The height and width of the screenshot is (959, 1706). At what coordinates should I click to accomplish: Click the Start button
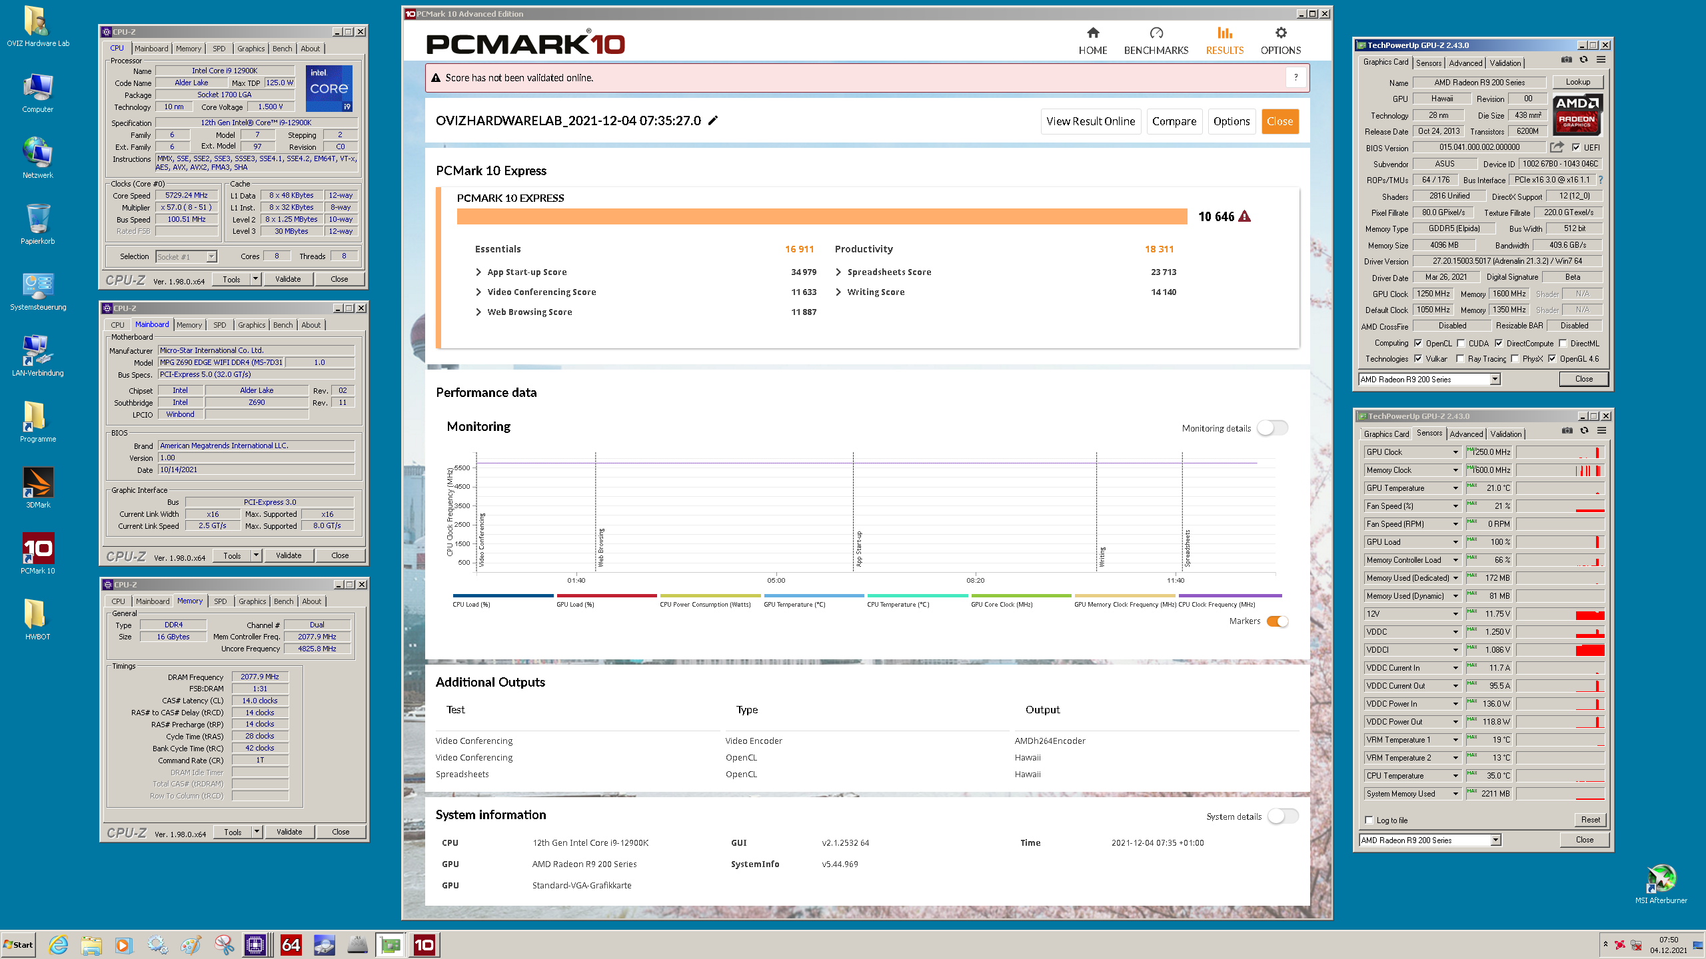pos(19,944)
